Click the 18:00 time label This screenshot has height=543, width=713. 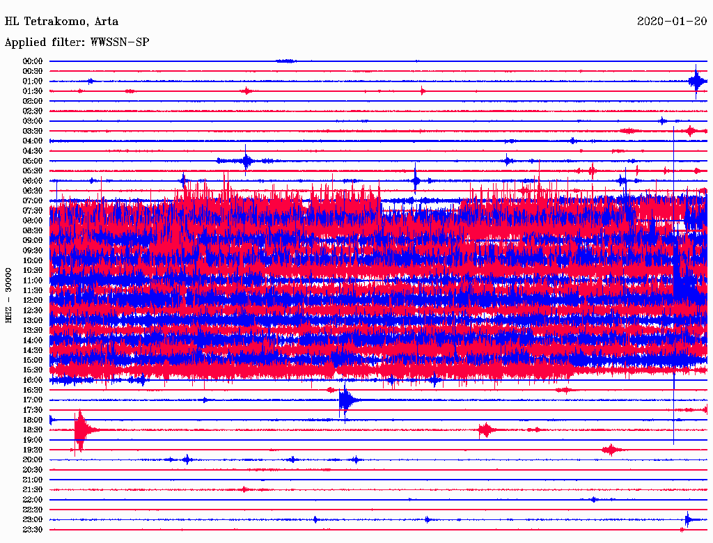click(x=33, y=420)
